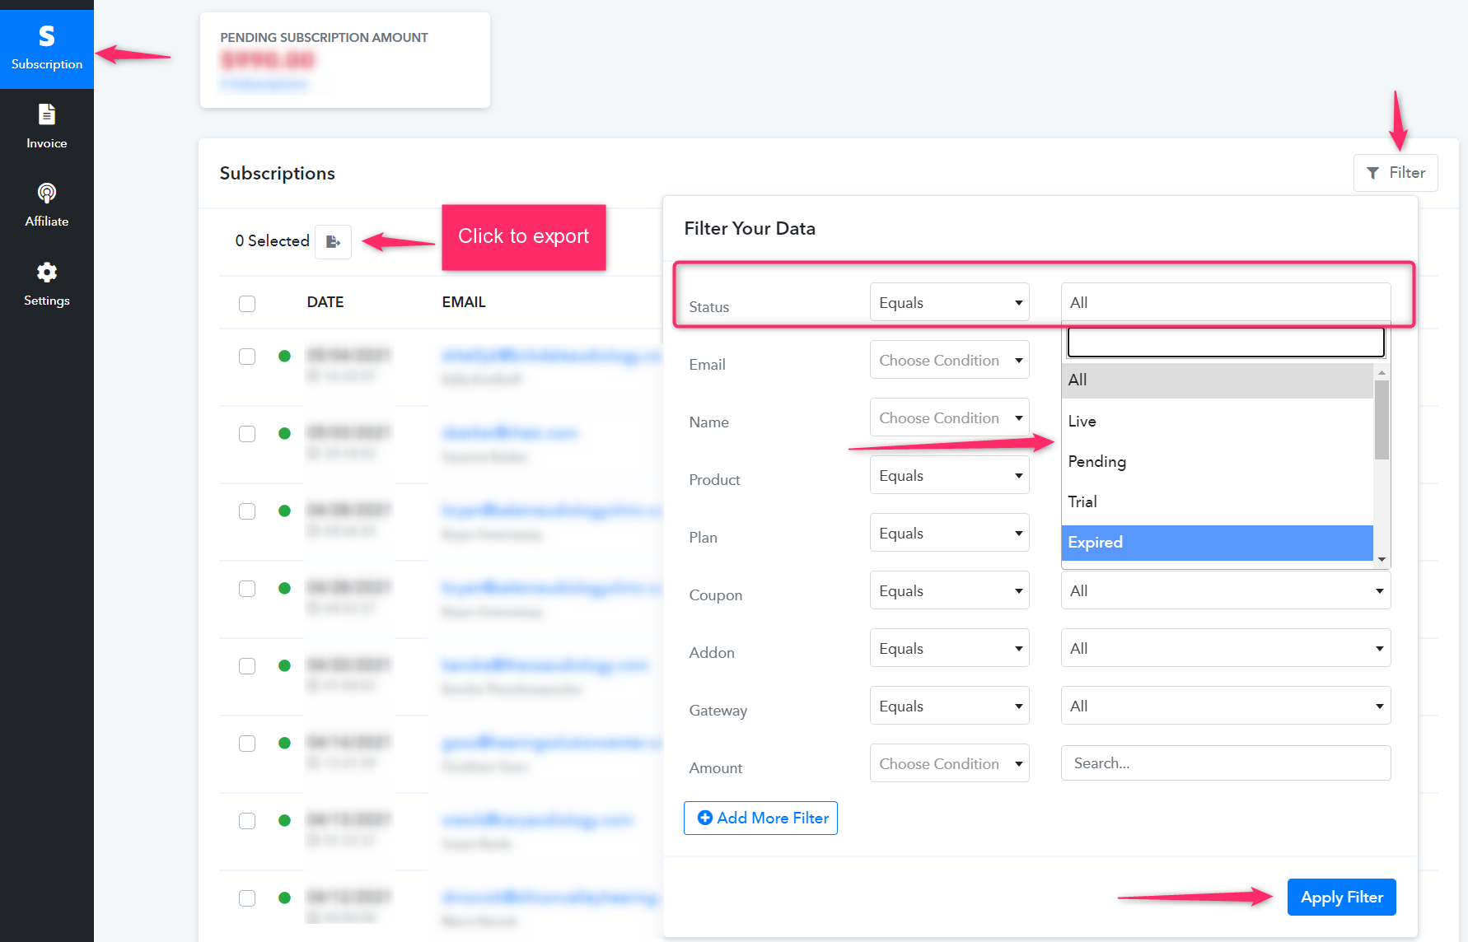The width and height of the screenshot is (1468, 942).
Task: Click the scroll-down arrow of status list
Action: [1382, 559]
